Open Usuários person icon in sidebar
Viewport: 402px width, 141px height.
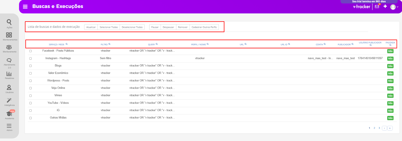[x=9, y=87]
